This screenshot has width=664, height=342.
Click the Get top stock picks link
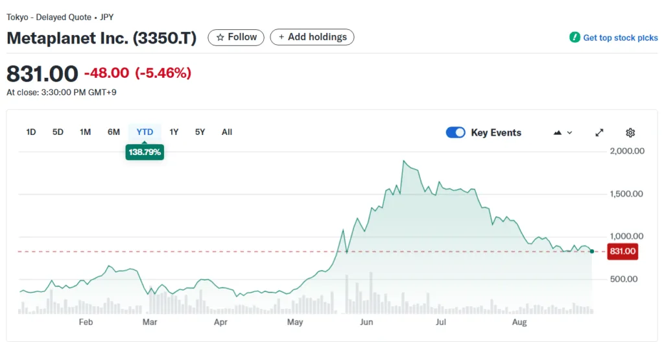pyautogui.click(x=621, y=38)
